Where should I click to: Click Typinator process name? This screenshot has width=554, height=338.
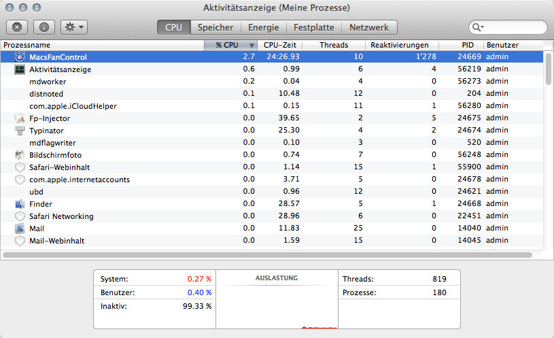pos(47,131)
